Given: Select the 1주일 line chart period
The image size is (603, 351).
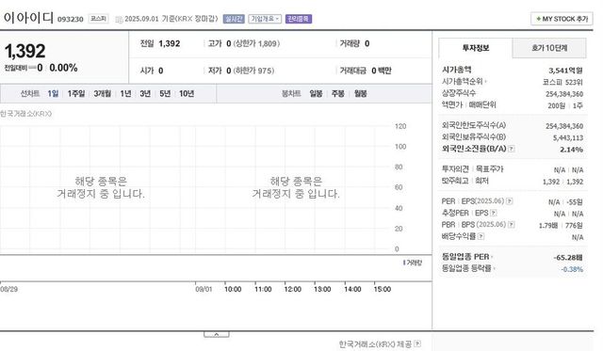Looking at the screenshot, I should [x=76, y=94].
